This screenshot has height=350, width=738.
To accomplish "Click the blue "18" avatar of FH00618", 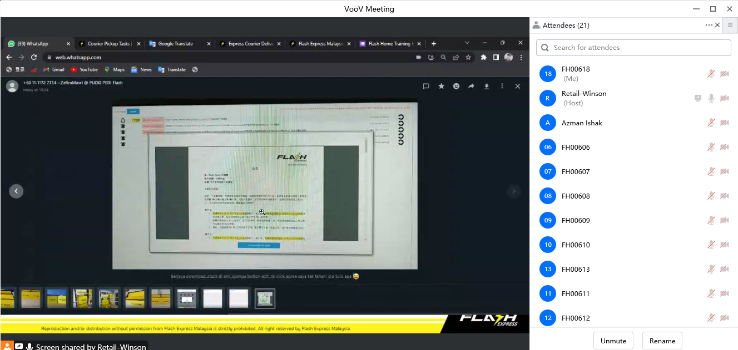I will 548,74.
